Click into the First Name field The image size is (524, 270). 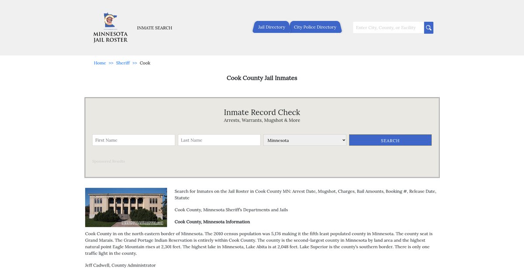click(134, 140)
